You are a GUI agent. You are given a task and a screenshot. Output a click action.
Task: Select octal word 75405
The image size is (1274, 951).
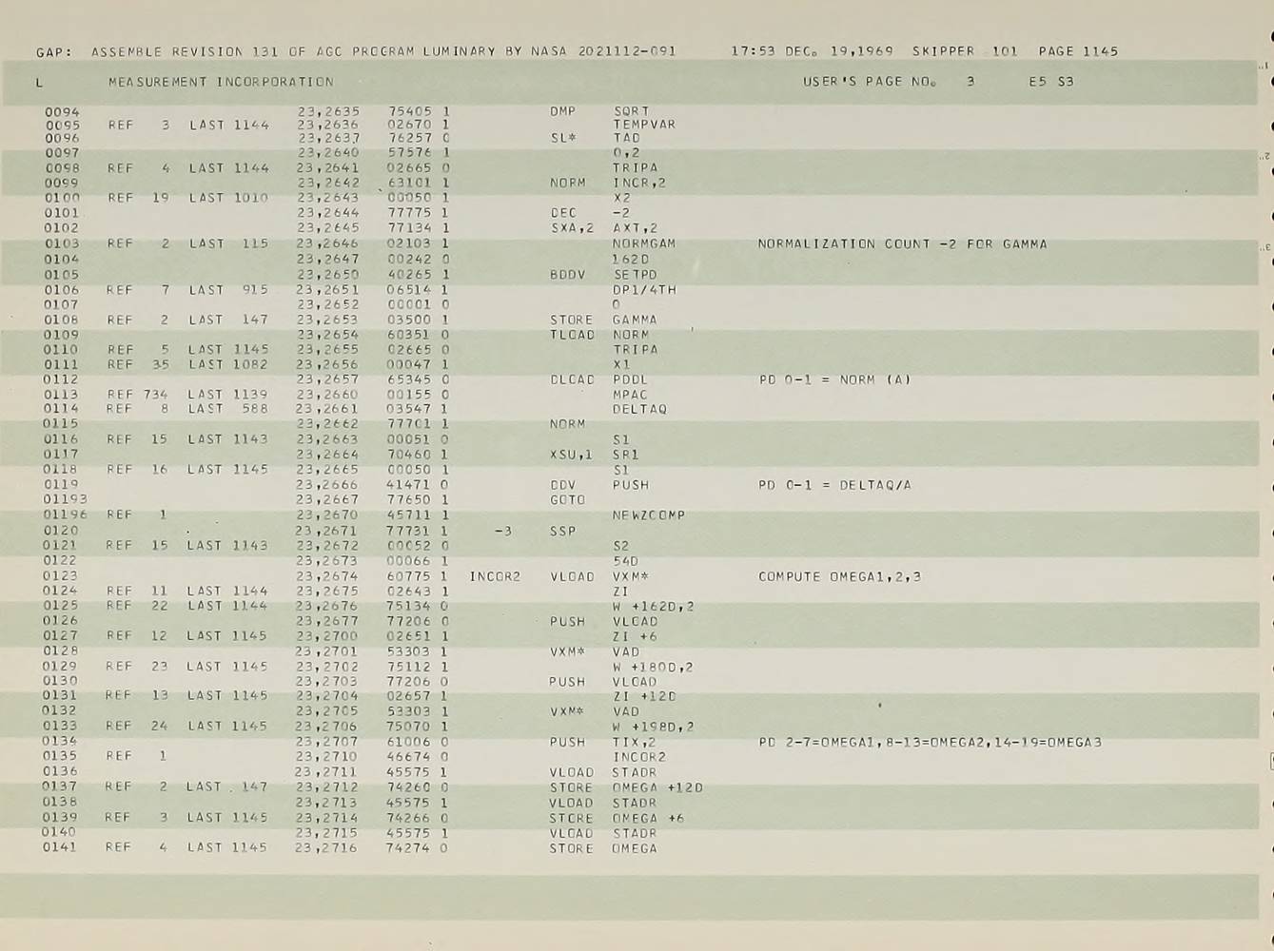pos(409,111)
